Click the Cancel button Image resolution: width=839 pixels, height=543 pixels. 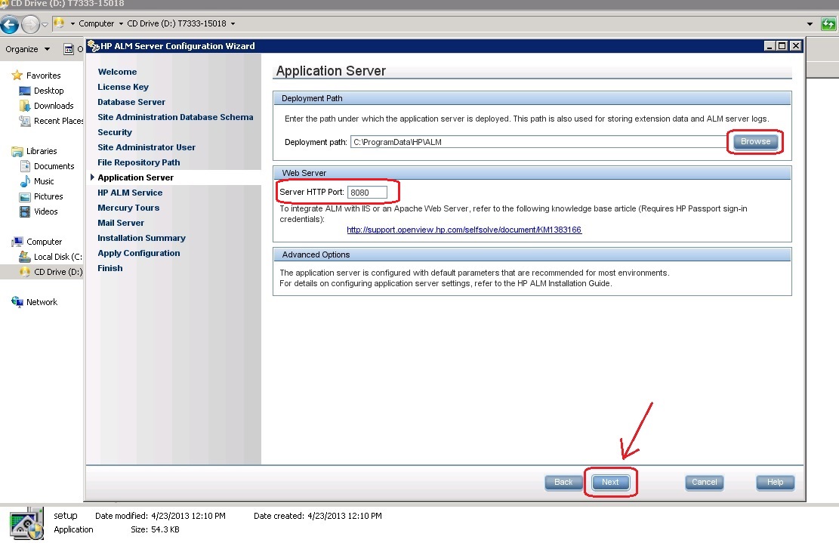[x=704, y=482]
